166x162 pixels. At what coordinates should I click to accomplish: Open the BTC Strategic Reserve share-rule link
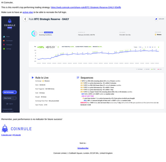click(x=86, y=7)
